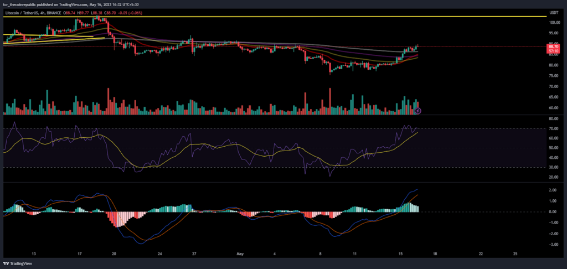The width and height of the screenshot is (567, 269).
Task: Click the MACD −2.00 axis label
Action: click(x=553, y=234)
